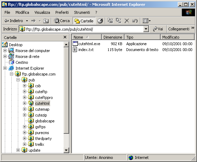Screen dimensions: 197x162
Task: Select the cutezip folder
Action: (x=41, y=115)
